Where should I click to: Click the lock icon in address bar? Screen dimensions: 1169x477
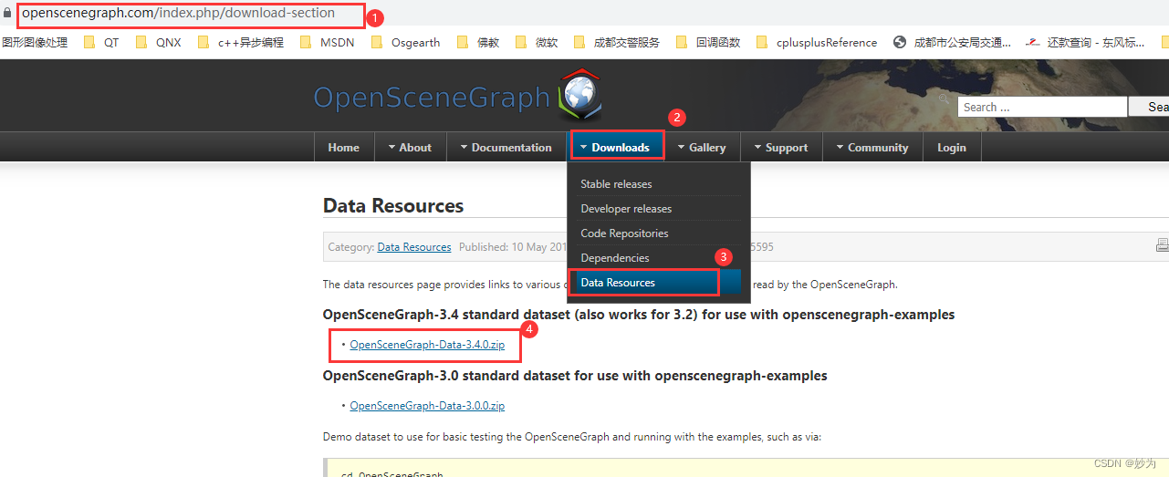coord(7,14)
